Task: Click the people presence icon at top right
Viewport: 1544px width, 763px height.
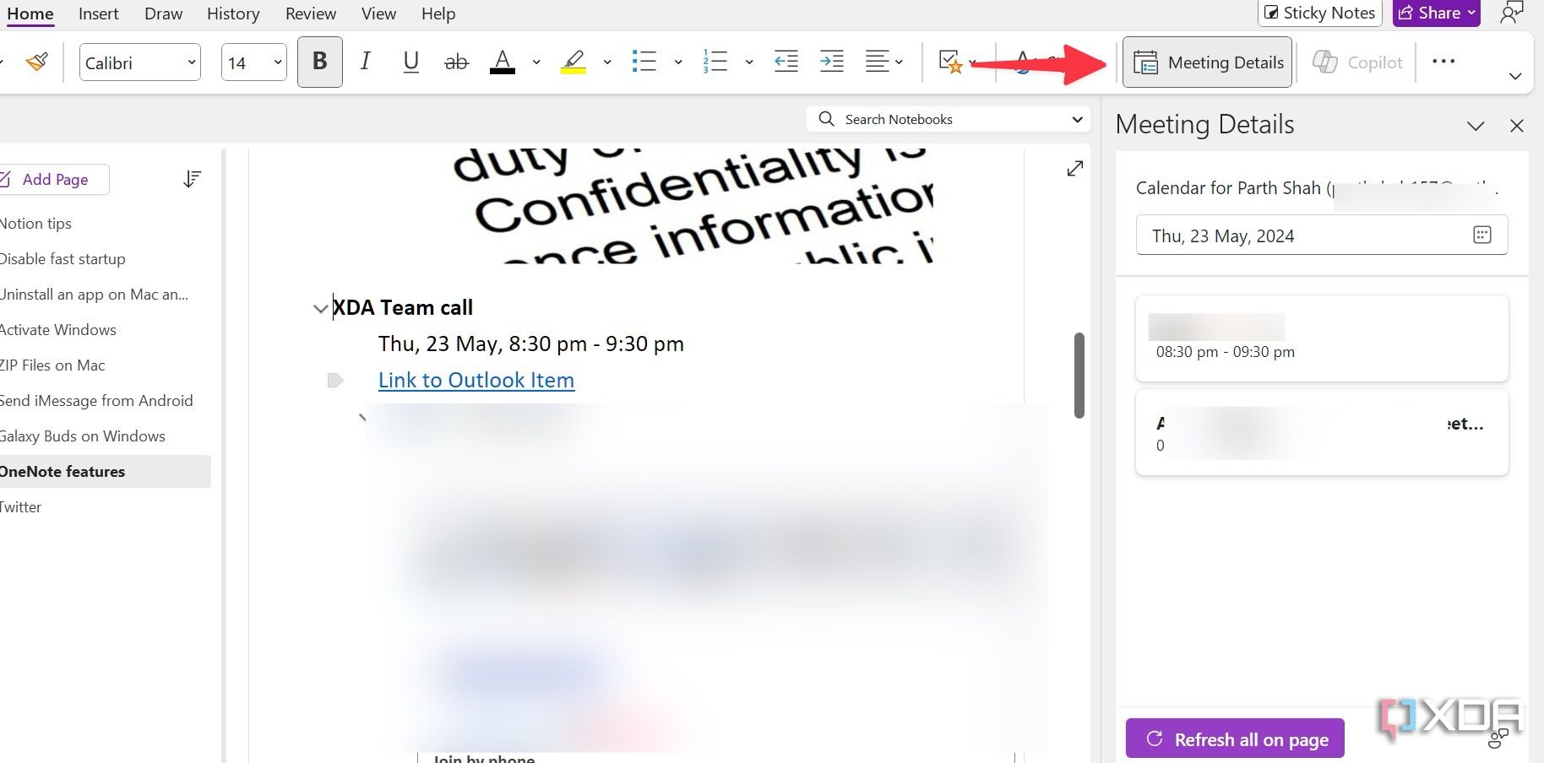Action: tap(1512, 13)
